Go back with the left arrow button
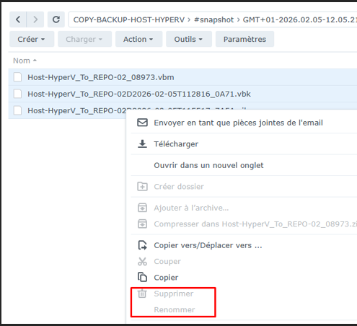357x326 pixels. click(18, 19)
